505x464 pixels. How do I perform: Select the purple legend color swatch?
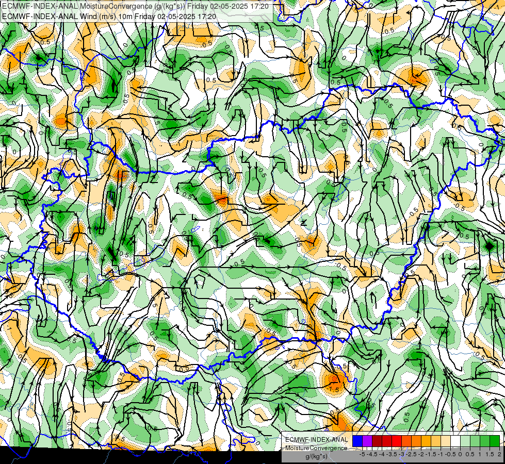pos(367,441)
